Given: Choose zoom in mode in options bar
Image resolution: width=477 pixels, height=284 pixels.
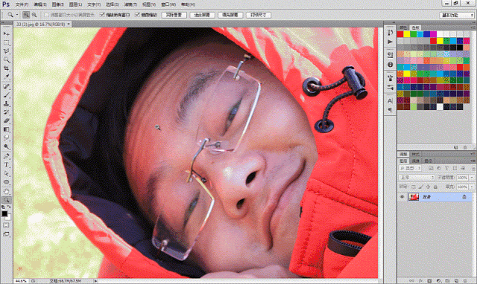Looking at the screenshot, I should [26, 15].
